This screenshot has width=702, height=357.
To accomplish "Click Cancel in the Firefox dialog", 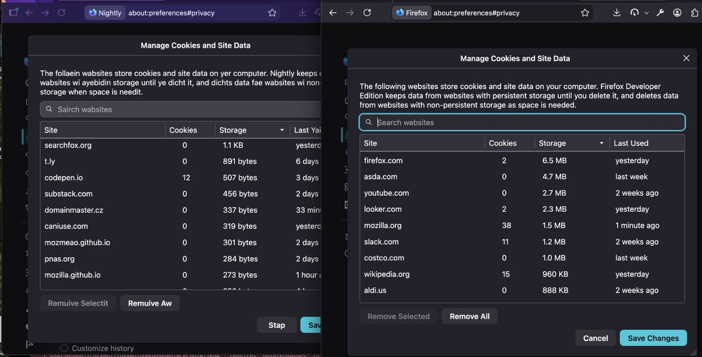I will pos(596,338).
